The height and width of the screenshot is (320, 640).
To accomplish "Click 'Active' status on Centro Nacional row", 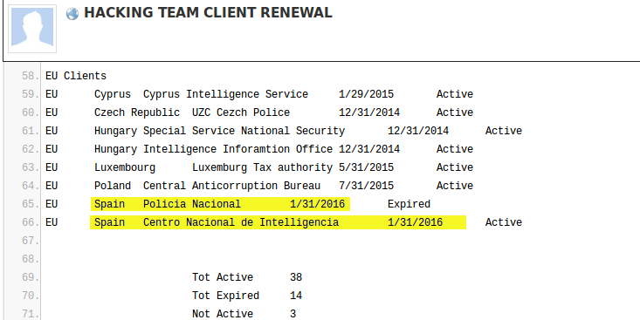I will point(504,222).
